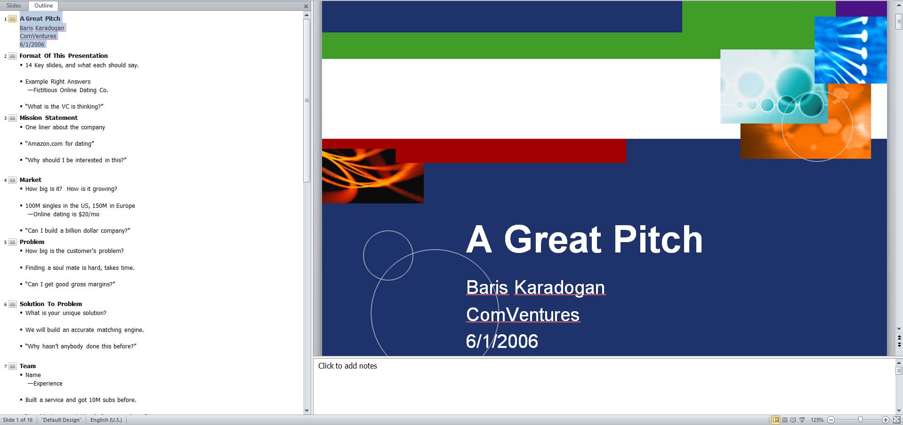This screenshot has width=903, height=425.
Task: Click 14 Key slides bullet text
Action: [x=82, y=65]
